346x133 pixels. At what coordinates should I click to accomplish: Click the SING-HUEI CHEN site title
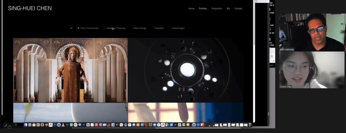tap(30, 8)
